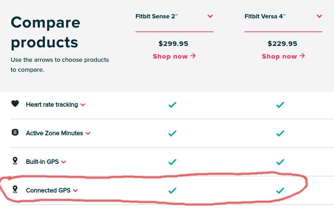Click Sense 2 Connected GPS checkmark
The width and height of the screenshot is (334, 213).
tap(172, 190)
